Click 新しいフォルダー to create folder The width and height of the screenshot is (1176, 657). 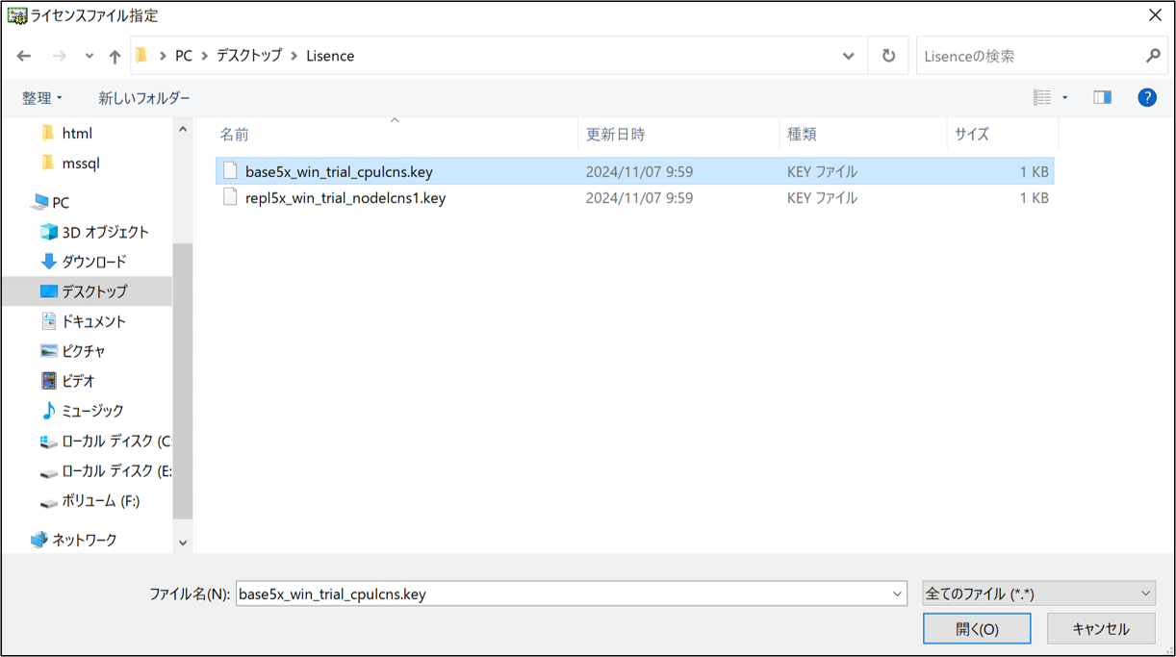point(143,98)
